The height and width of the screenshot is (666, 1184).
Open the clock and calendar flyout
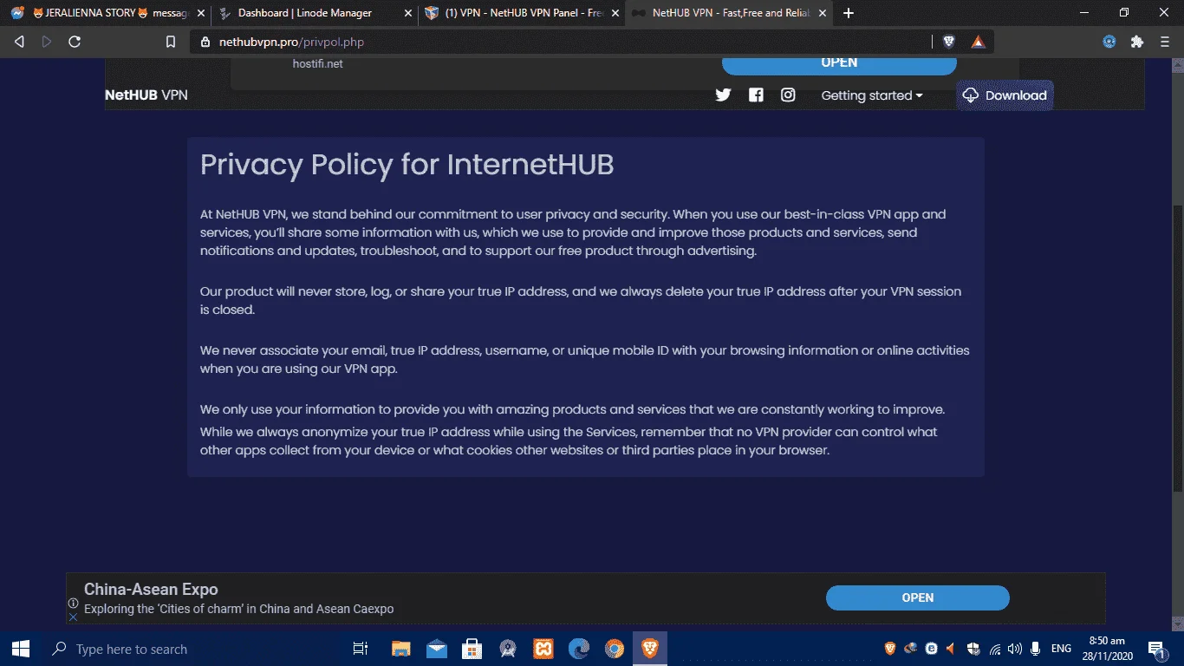coord(1106,649)
